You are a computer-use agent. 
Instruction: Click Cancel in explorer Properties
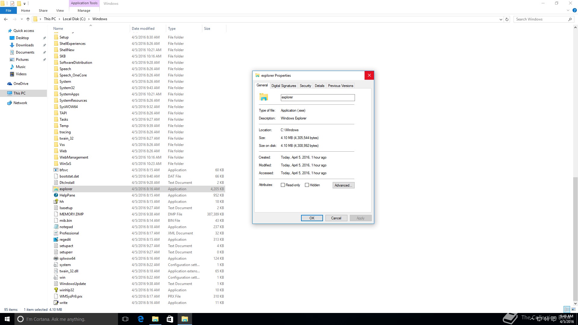pos(336,218)
